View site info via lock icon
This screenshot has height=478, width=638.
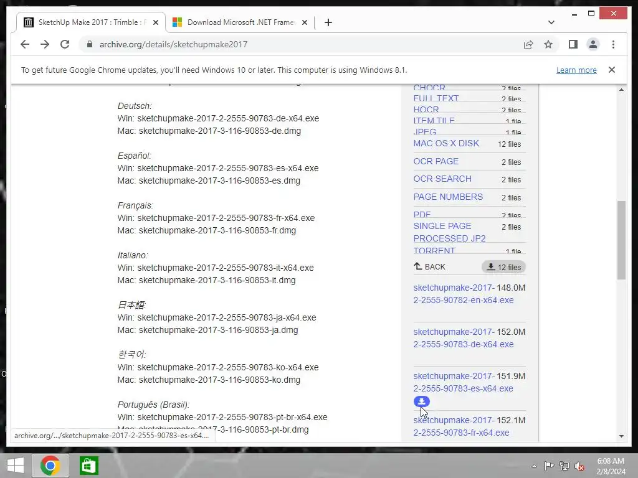90,44
